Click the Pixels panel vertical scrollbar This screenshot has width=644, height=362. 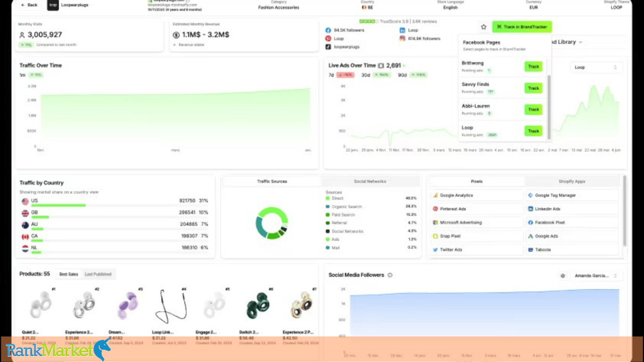click(x=625, y=211)
